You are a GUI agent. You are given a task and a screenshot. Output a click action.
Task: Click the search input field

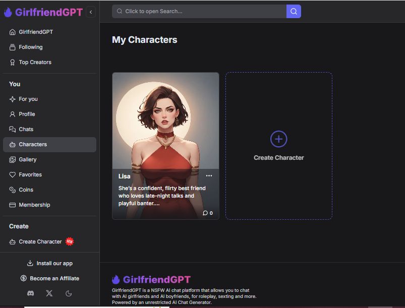[199, 11]
